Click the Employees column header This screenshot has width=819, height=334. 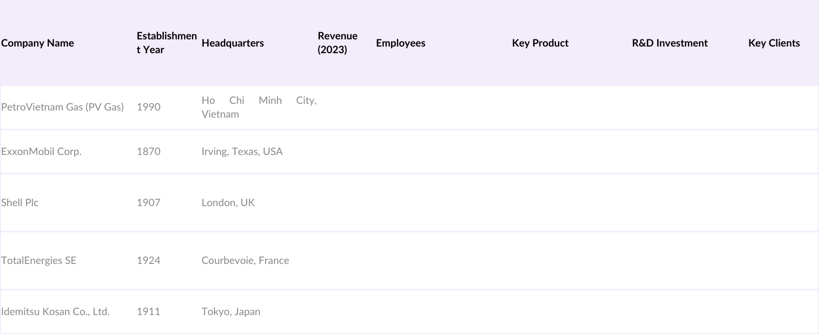point(401,43)
